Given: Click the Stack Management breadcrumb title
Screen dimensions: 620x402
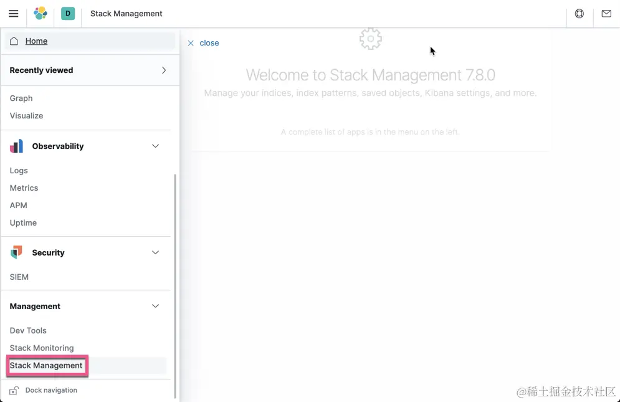Looking at the screenshot, I should (126, 14).
